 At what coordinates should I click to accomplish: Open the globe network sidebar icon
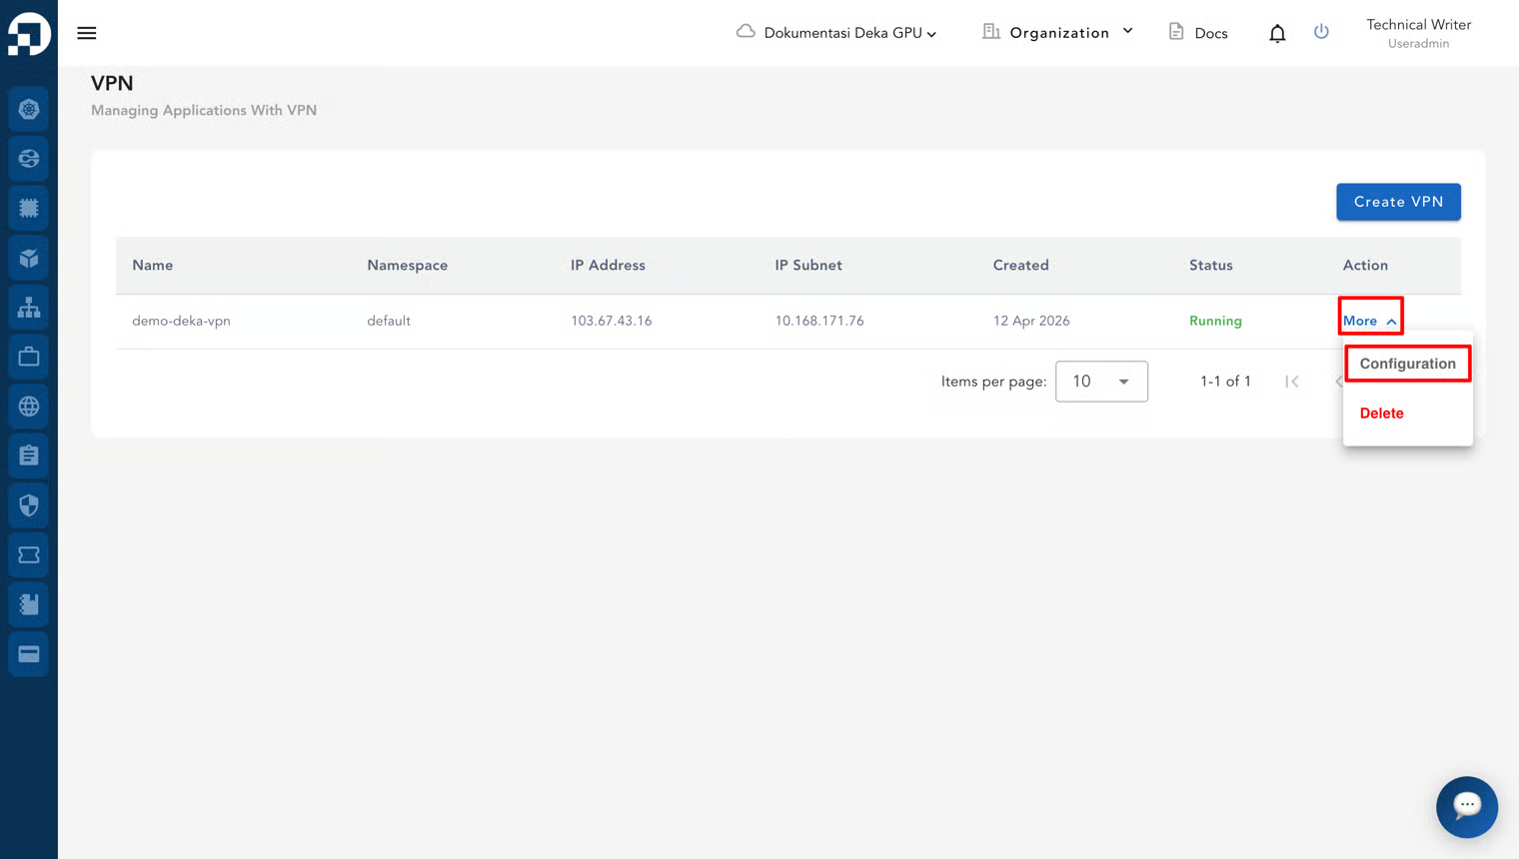tap(29, 407)
